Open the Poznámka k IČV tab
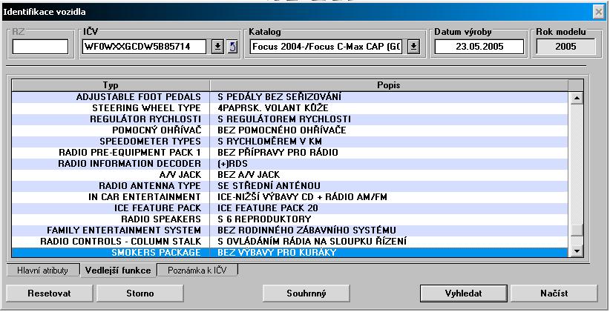 197,270
